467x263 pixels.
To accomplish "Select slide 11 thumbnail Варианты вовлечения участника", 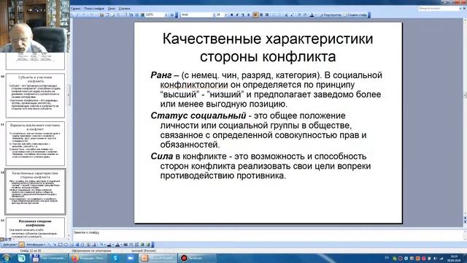I will [x=35, y=143].
